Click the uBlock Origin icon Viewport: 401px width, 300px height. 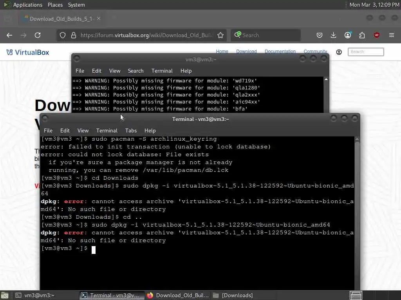coord(376,35)
